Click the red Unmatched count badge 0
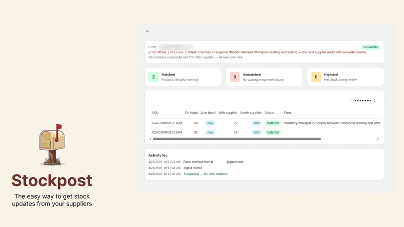Viewport: 404px width, 227px height. (235, 77)
